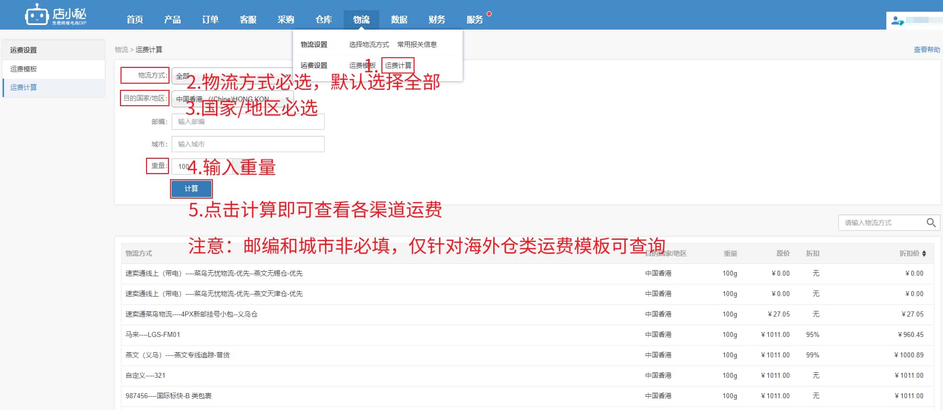Expand the 目的国家/地区 country dropdown

point(232,99)
